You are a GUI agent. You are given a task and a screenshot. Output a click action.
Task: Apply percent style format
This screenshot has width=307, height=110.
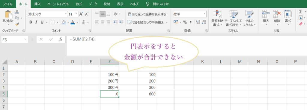185,22
